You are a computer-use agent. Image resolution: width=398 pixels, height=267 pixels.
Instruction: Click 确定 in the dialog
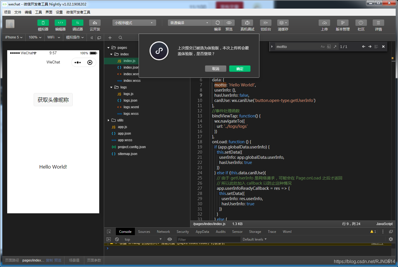240,69
